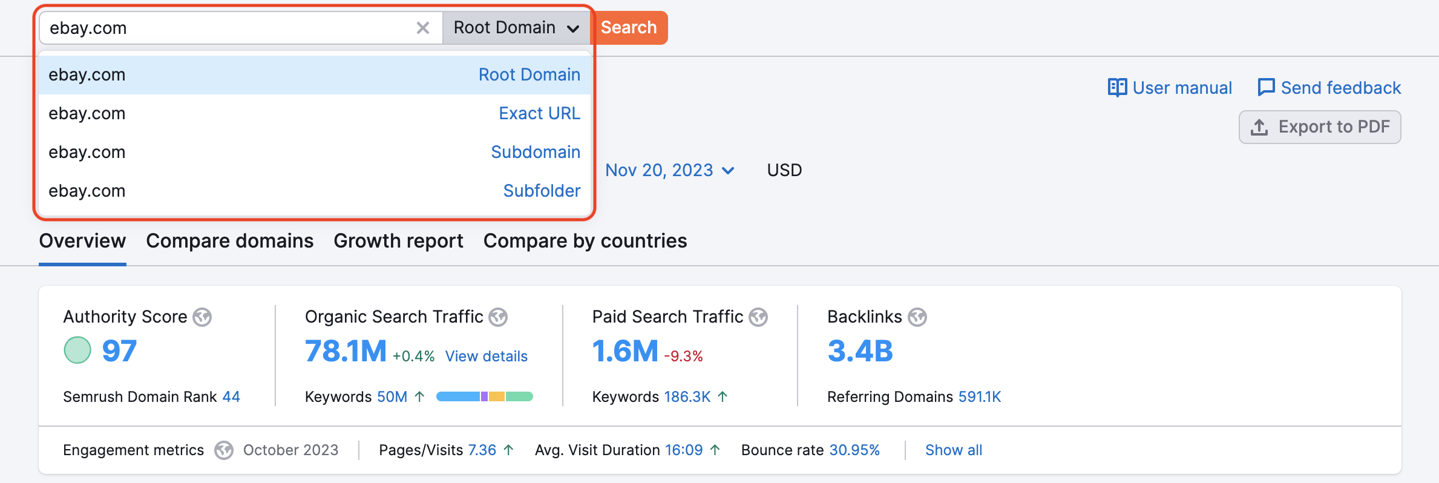
Task: Open Pages/Visits 7.36 value
Action: (482, 450)
